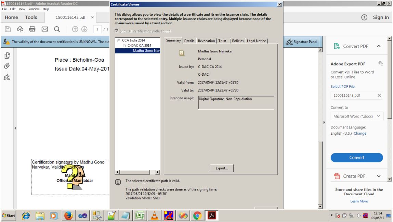
Task: Toggle Show all certification paths found checkbox
Action: 116,31
